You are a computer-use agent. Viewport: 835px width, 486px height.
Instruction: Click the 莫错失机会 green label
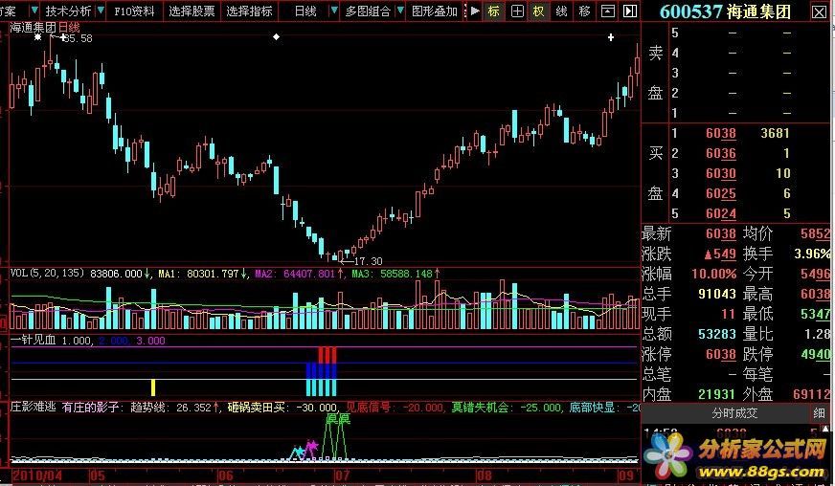[x=481, y=408]
